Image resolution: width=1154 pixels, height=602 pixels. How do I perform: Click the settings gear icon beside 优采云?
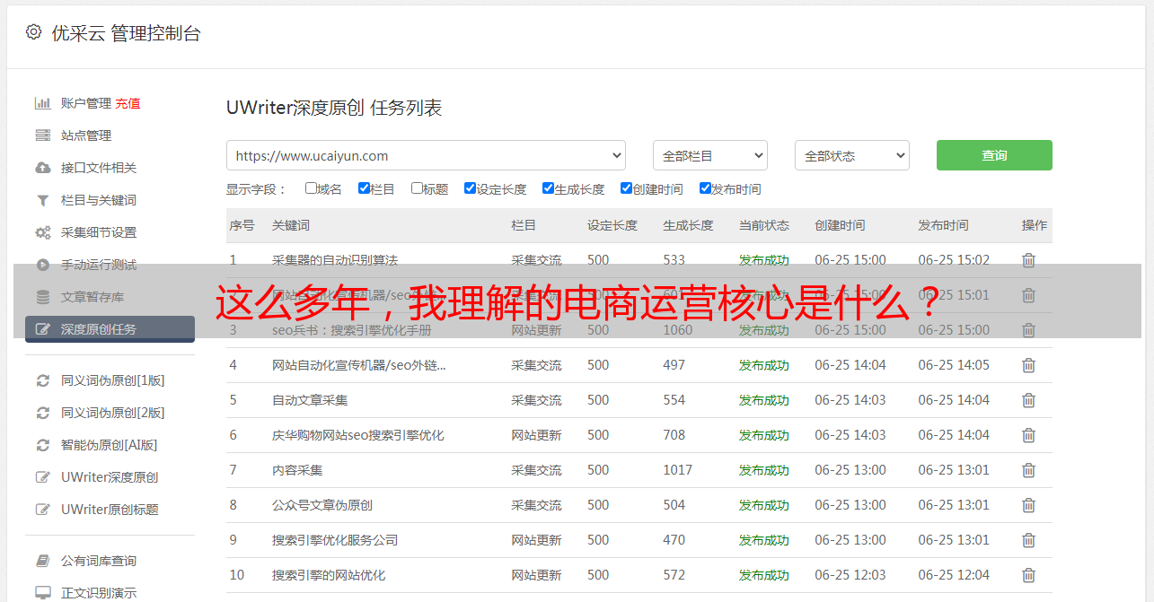(x=33, y=32)
